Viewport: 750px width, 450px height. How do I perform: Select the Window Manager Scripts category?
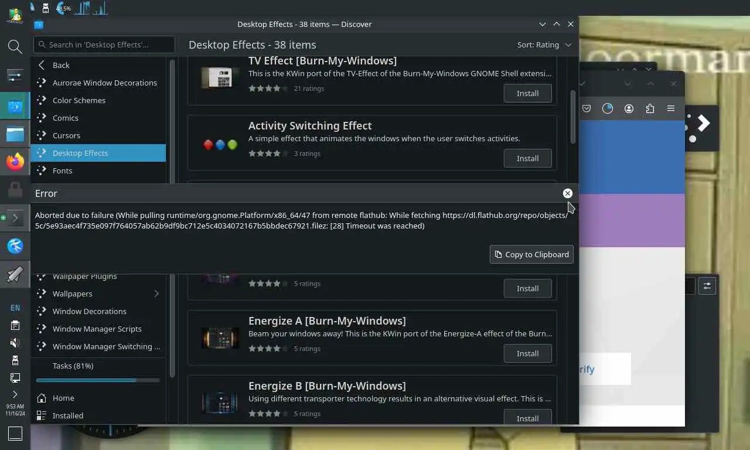tap(98, 329)
